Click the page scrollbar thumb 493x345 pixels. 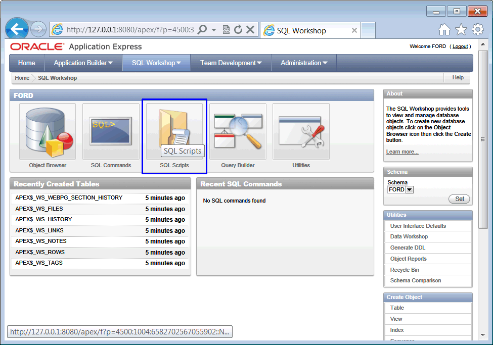(483, 139)
